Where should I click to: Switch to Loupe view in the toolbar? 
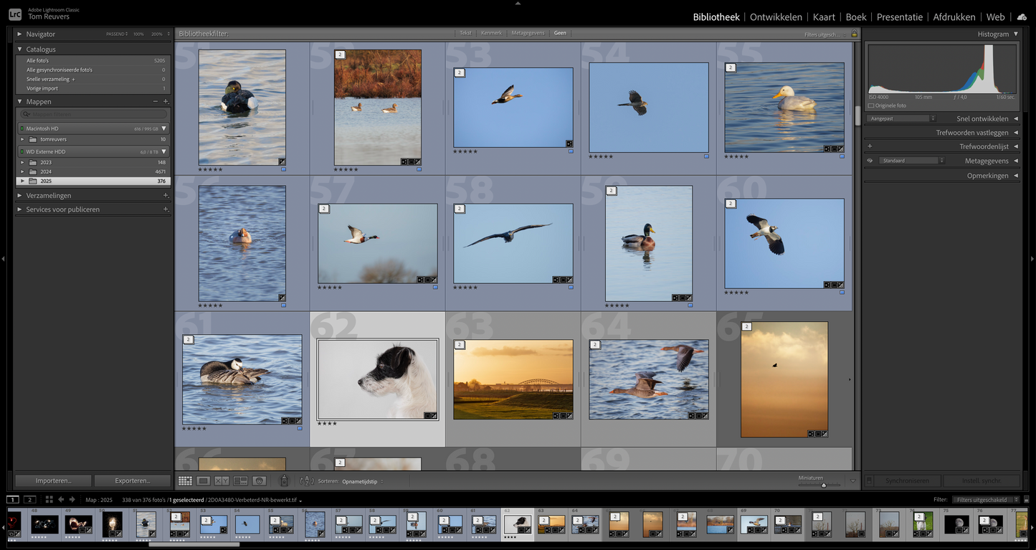coord(204,481)
